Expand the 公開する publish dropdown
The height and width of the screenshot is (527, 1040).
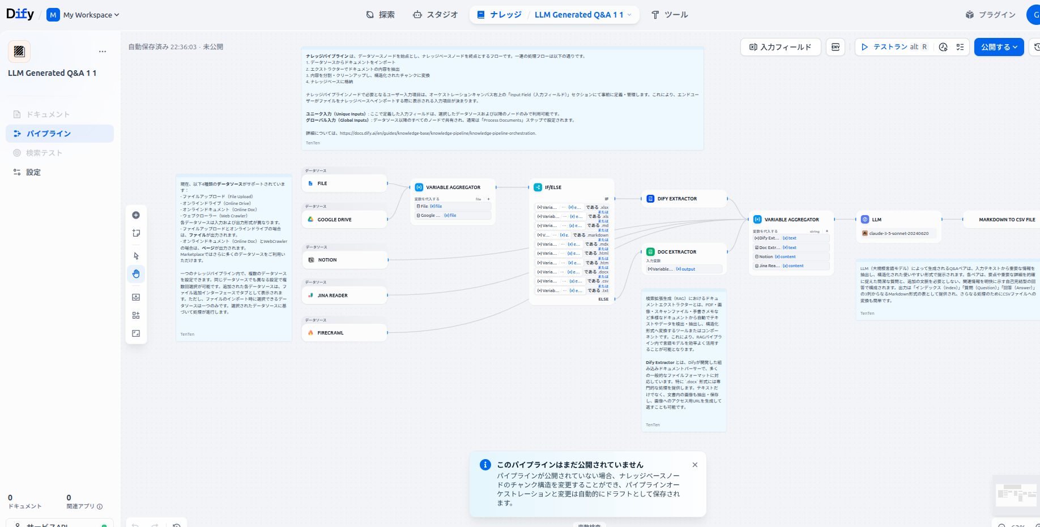pos(999,47)
